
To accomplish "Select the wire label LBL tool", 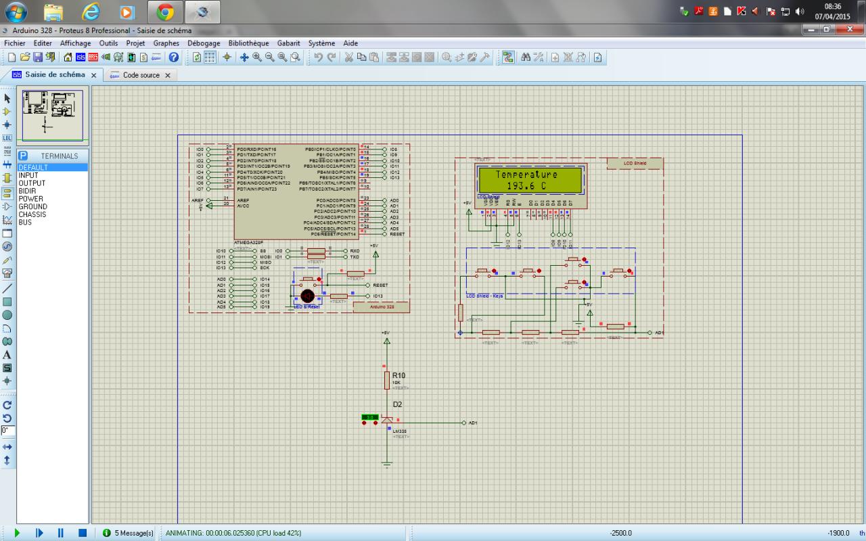I will [7, 138].
